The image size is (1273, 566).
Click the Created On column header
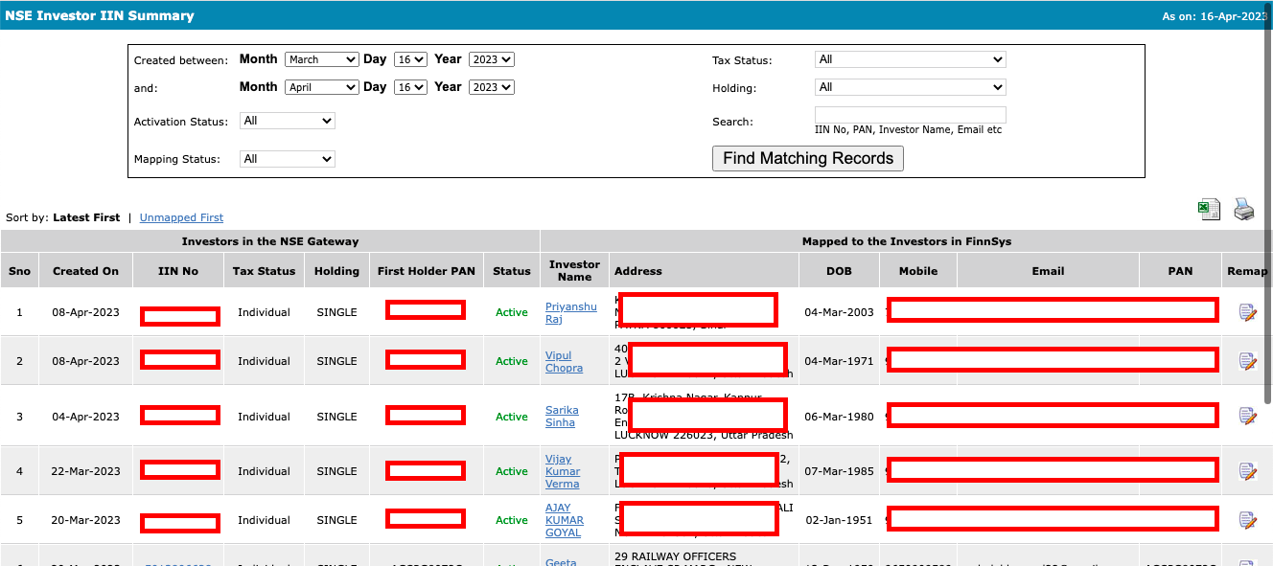[86, 271]
